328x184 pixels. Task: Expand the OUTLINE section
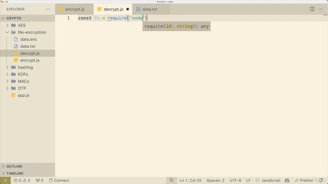27,166
